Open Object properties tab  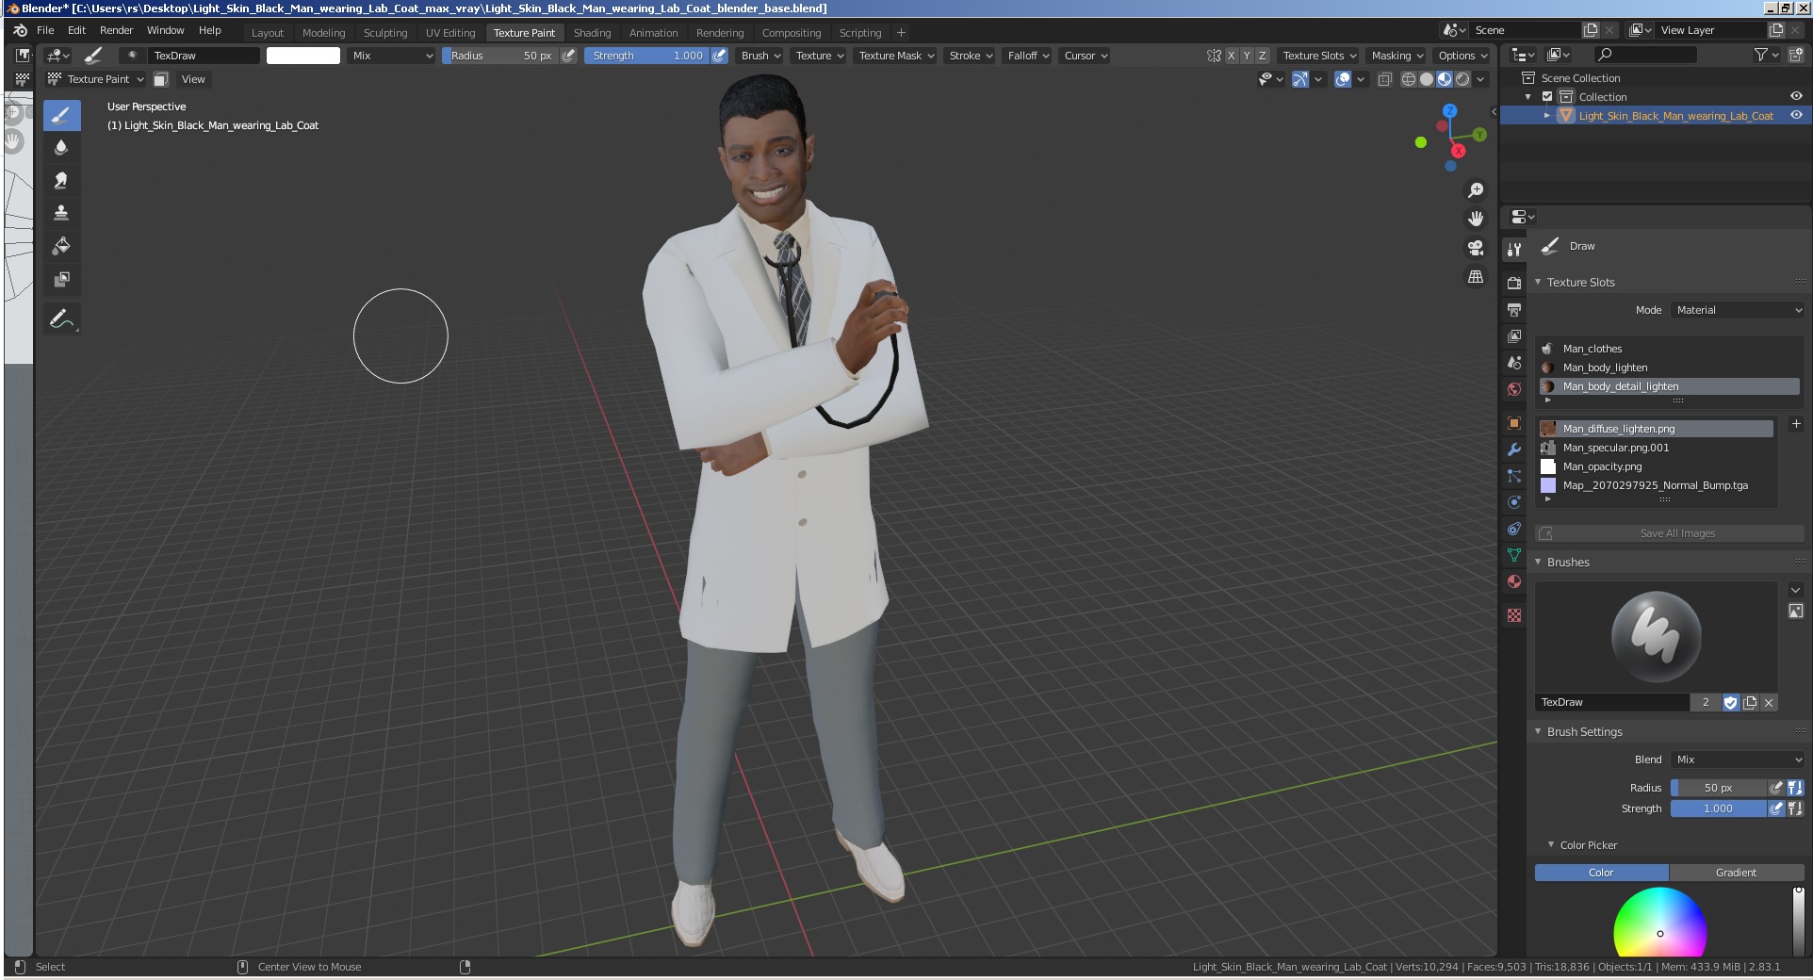coord(1514,423)
